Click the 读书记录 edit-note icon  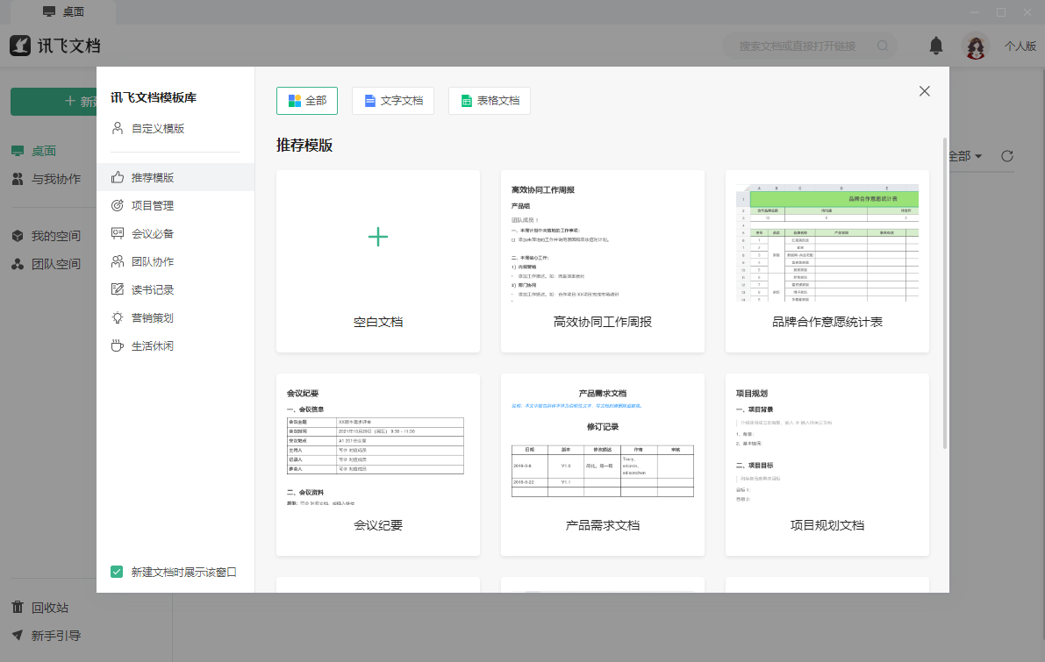(118, 289)
